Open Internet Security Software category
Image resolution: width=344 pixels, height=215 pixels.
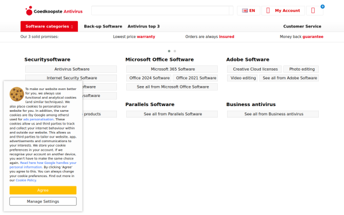tap(71, 78)
